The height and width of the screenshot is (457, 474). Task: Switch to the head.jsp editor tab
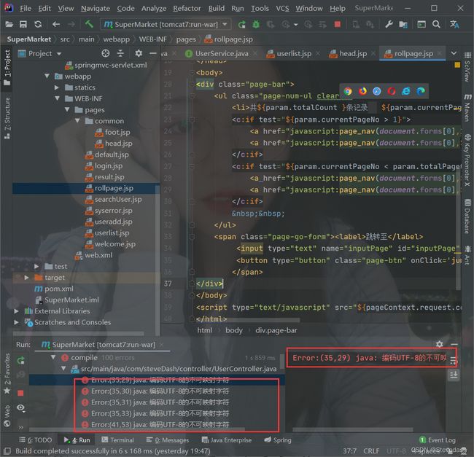click(x=352, y=53)
